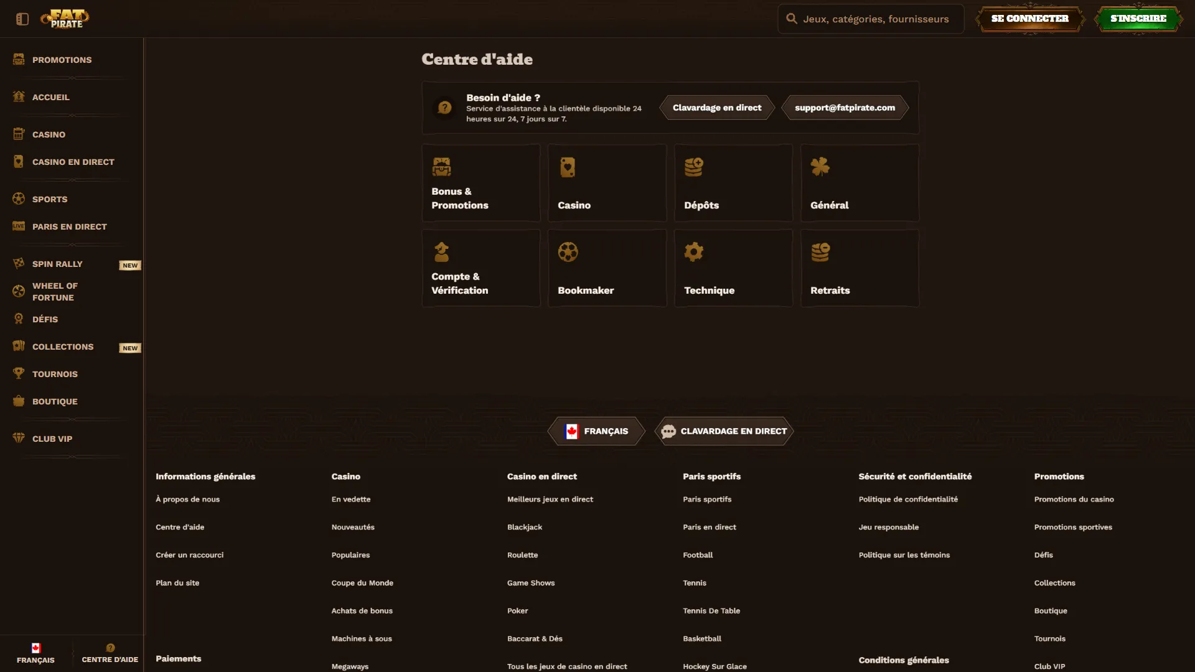The width and height of the screenshot is (1195, 672).
Task: Click the Défis medal icon
Action: click(x=19, y=319)
